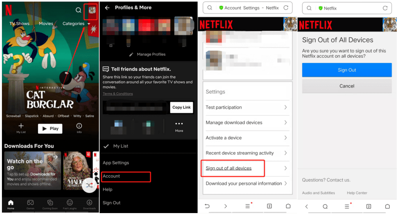Image resolution: width=400 pixels, height=215 pixels.
Task: Open tabs counter under Account Settings page
Action: point(270,206)
